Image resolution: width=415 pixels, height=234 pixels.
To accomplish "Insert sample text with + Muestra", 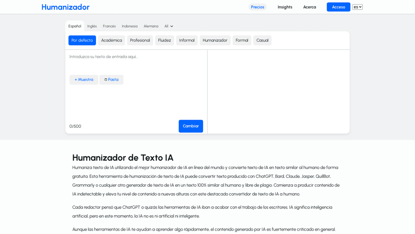I will tap(84, 80).
